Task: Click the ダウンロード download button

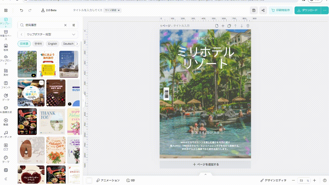Action: [308, 10]
